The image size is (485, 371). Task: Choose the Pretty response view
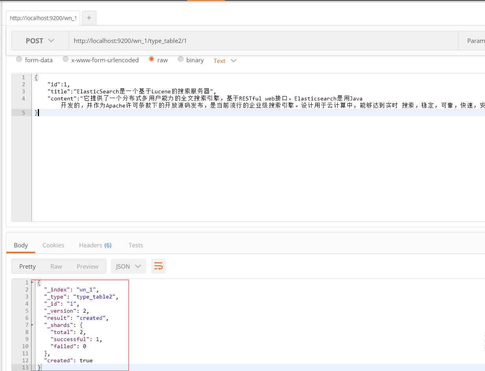(27, 266)
